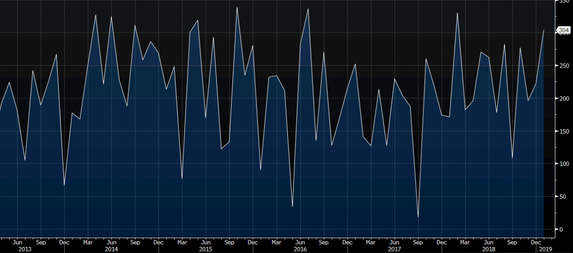
Task: Click the Sep label of 2014
Action: [135, 242]
